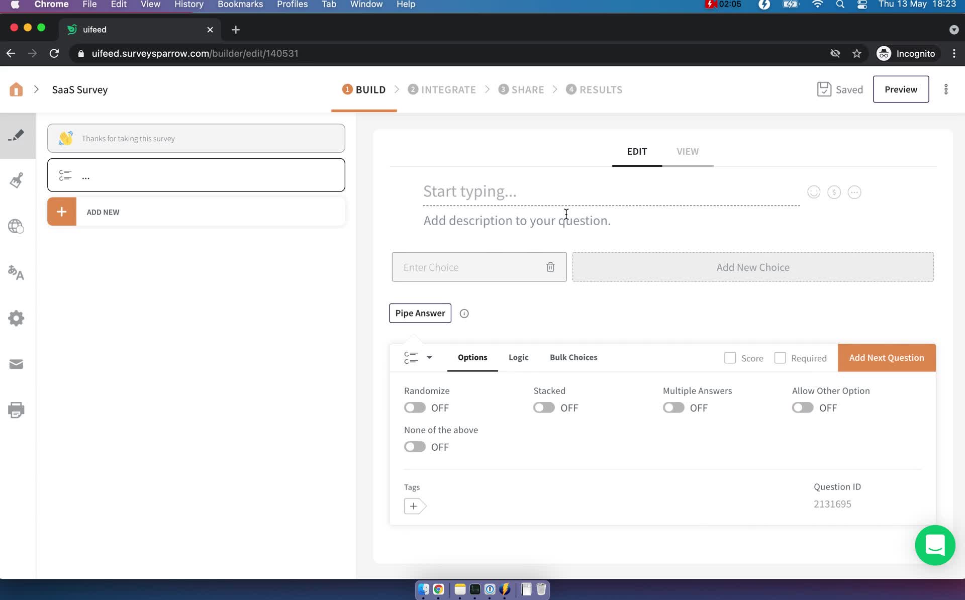The height and width of the screenshot is (600, 965).
Task: Turn on the None of the above toggle
Action: (x=415, y=447)
